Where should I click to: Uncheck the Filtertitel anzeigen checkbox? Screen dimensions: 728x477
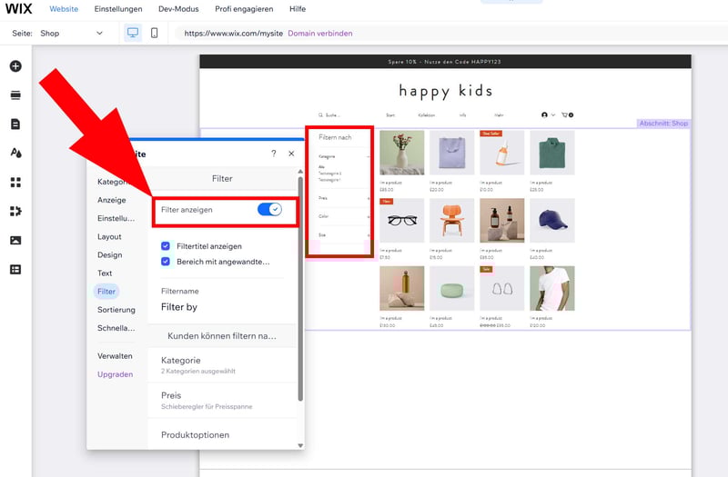point(166,246)
